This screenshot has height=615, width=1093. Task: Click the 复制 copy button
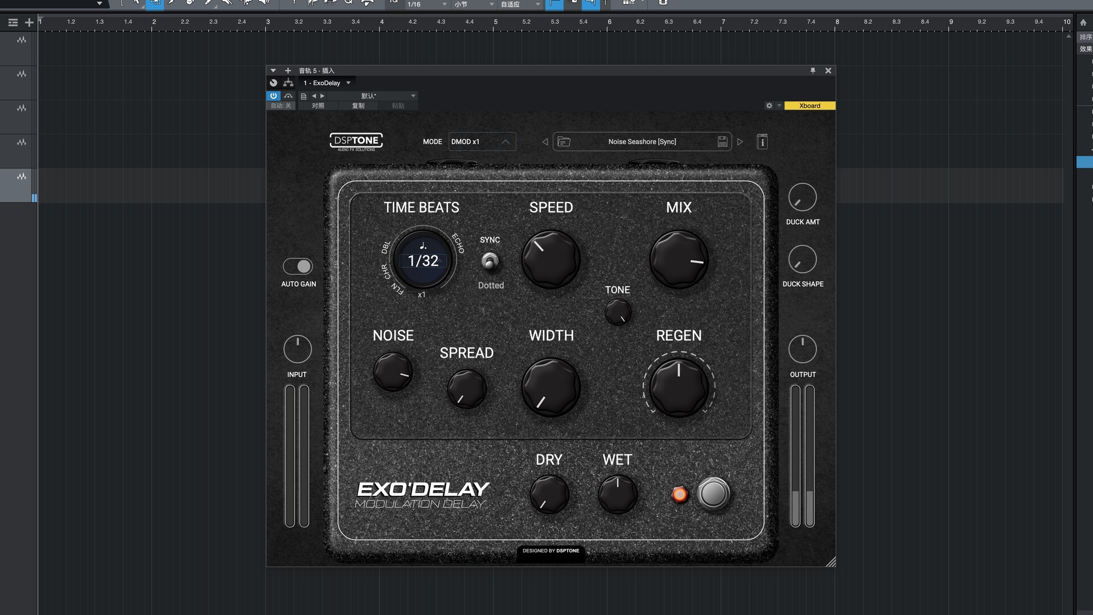358,106
